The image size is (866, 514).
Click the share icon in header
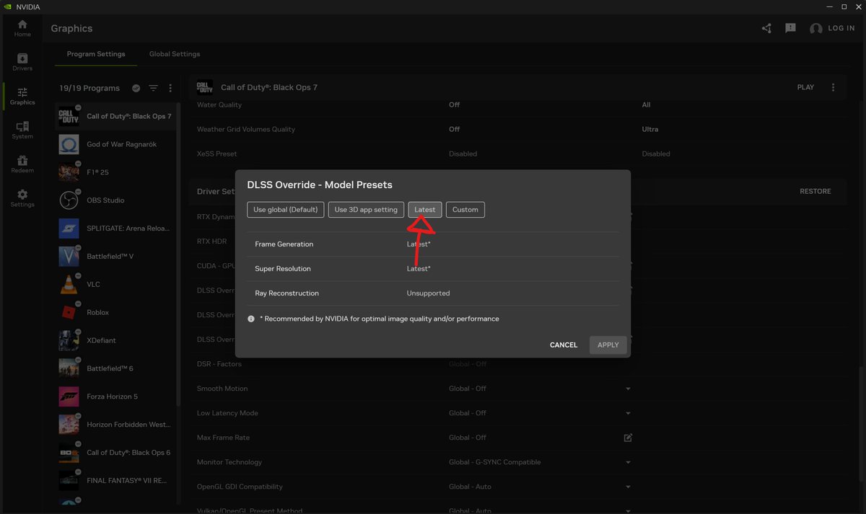point(766,28)
